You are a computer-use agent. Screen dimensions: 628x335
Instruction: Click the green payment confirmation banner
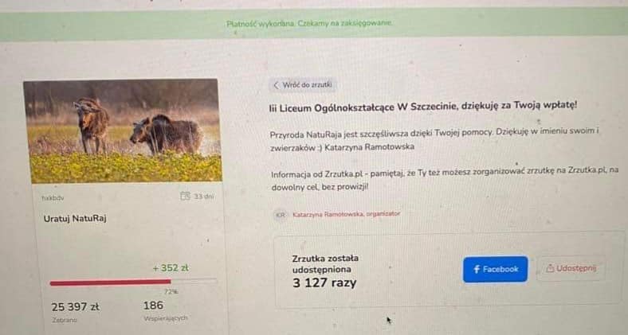tap(314, 24)
